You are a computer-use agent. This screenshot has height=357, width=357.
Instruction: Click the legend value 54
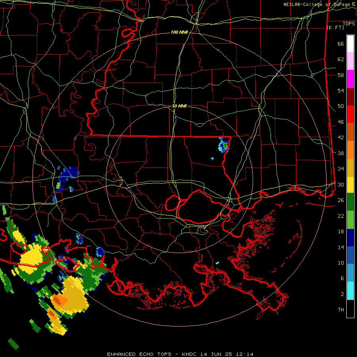341,90
